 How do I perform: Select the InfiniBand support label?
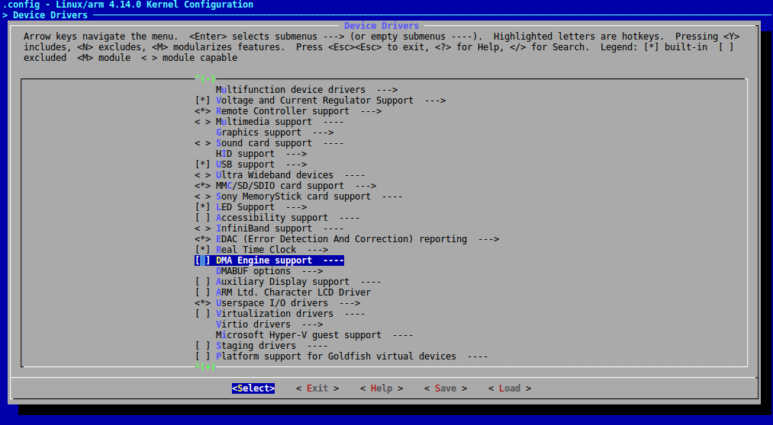click(x=264, y=228)
